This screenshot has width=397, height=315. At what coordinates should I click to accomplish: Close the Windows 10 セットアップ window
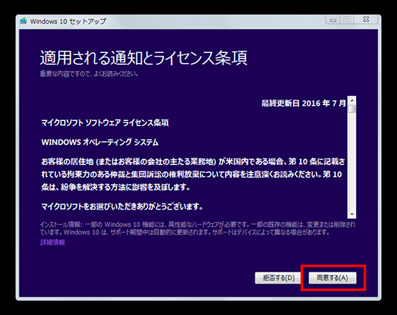pyautogui.click(x=366, y=20)
